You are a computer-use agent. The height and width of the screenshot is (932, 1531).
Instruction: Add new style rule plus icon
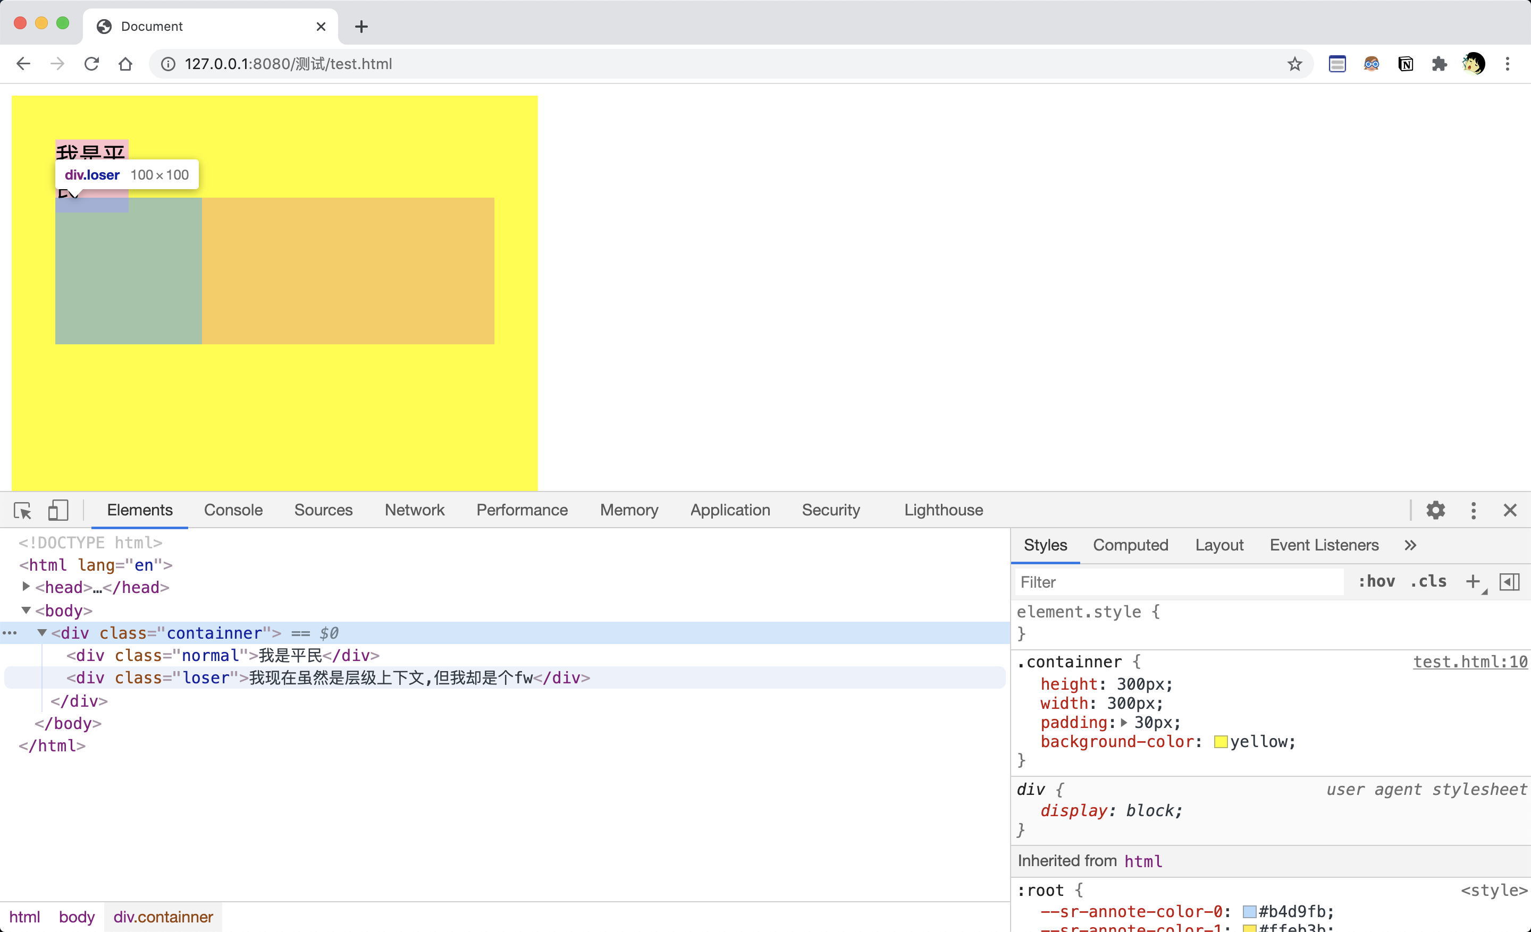point(1472,582)
